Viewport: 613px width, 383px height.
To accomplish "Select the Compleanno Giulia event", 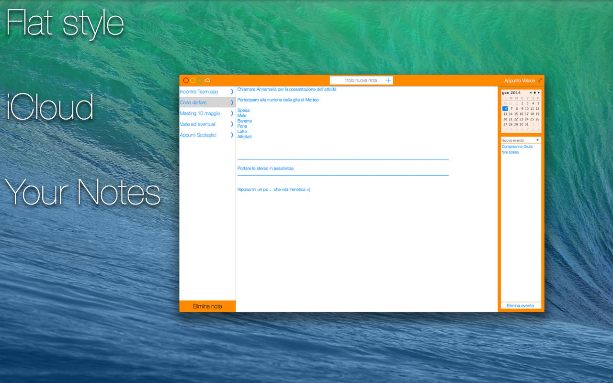I will [x=517, y=146].
